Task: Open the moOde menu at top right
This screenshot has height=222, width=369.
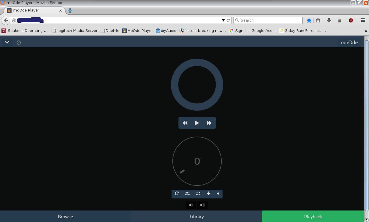Action: coord(349,42)
